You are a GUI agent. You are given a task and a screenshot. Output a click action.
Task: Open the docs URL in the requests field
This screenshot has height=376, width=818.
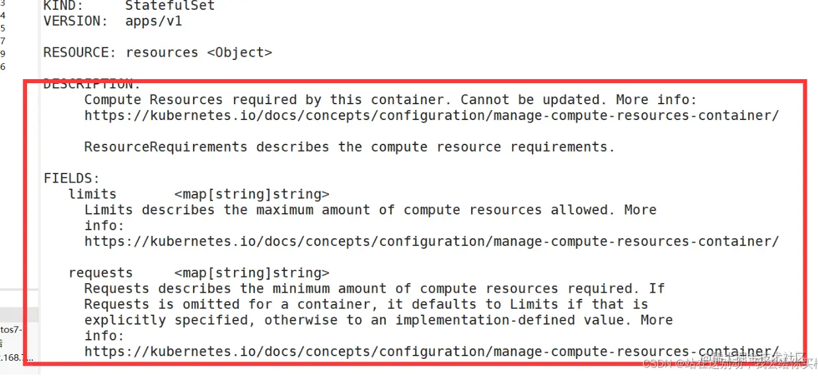(x=431, y=352)
